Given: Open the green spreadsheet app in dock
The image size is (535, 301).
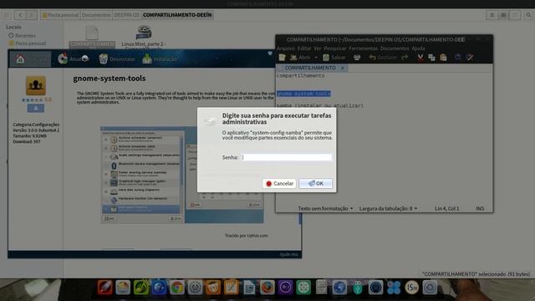Looking at the screenshot, I should 303,288.
